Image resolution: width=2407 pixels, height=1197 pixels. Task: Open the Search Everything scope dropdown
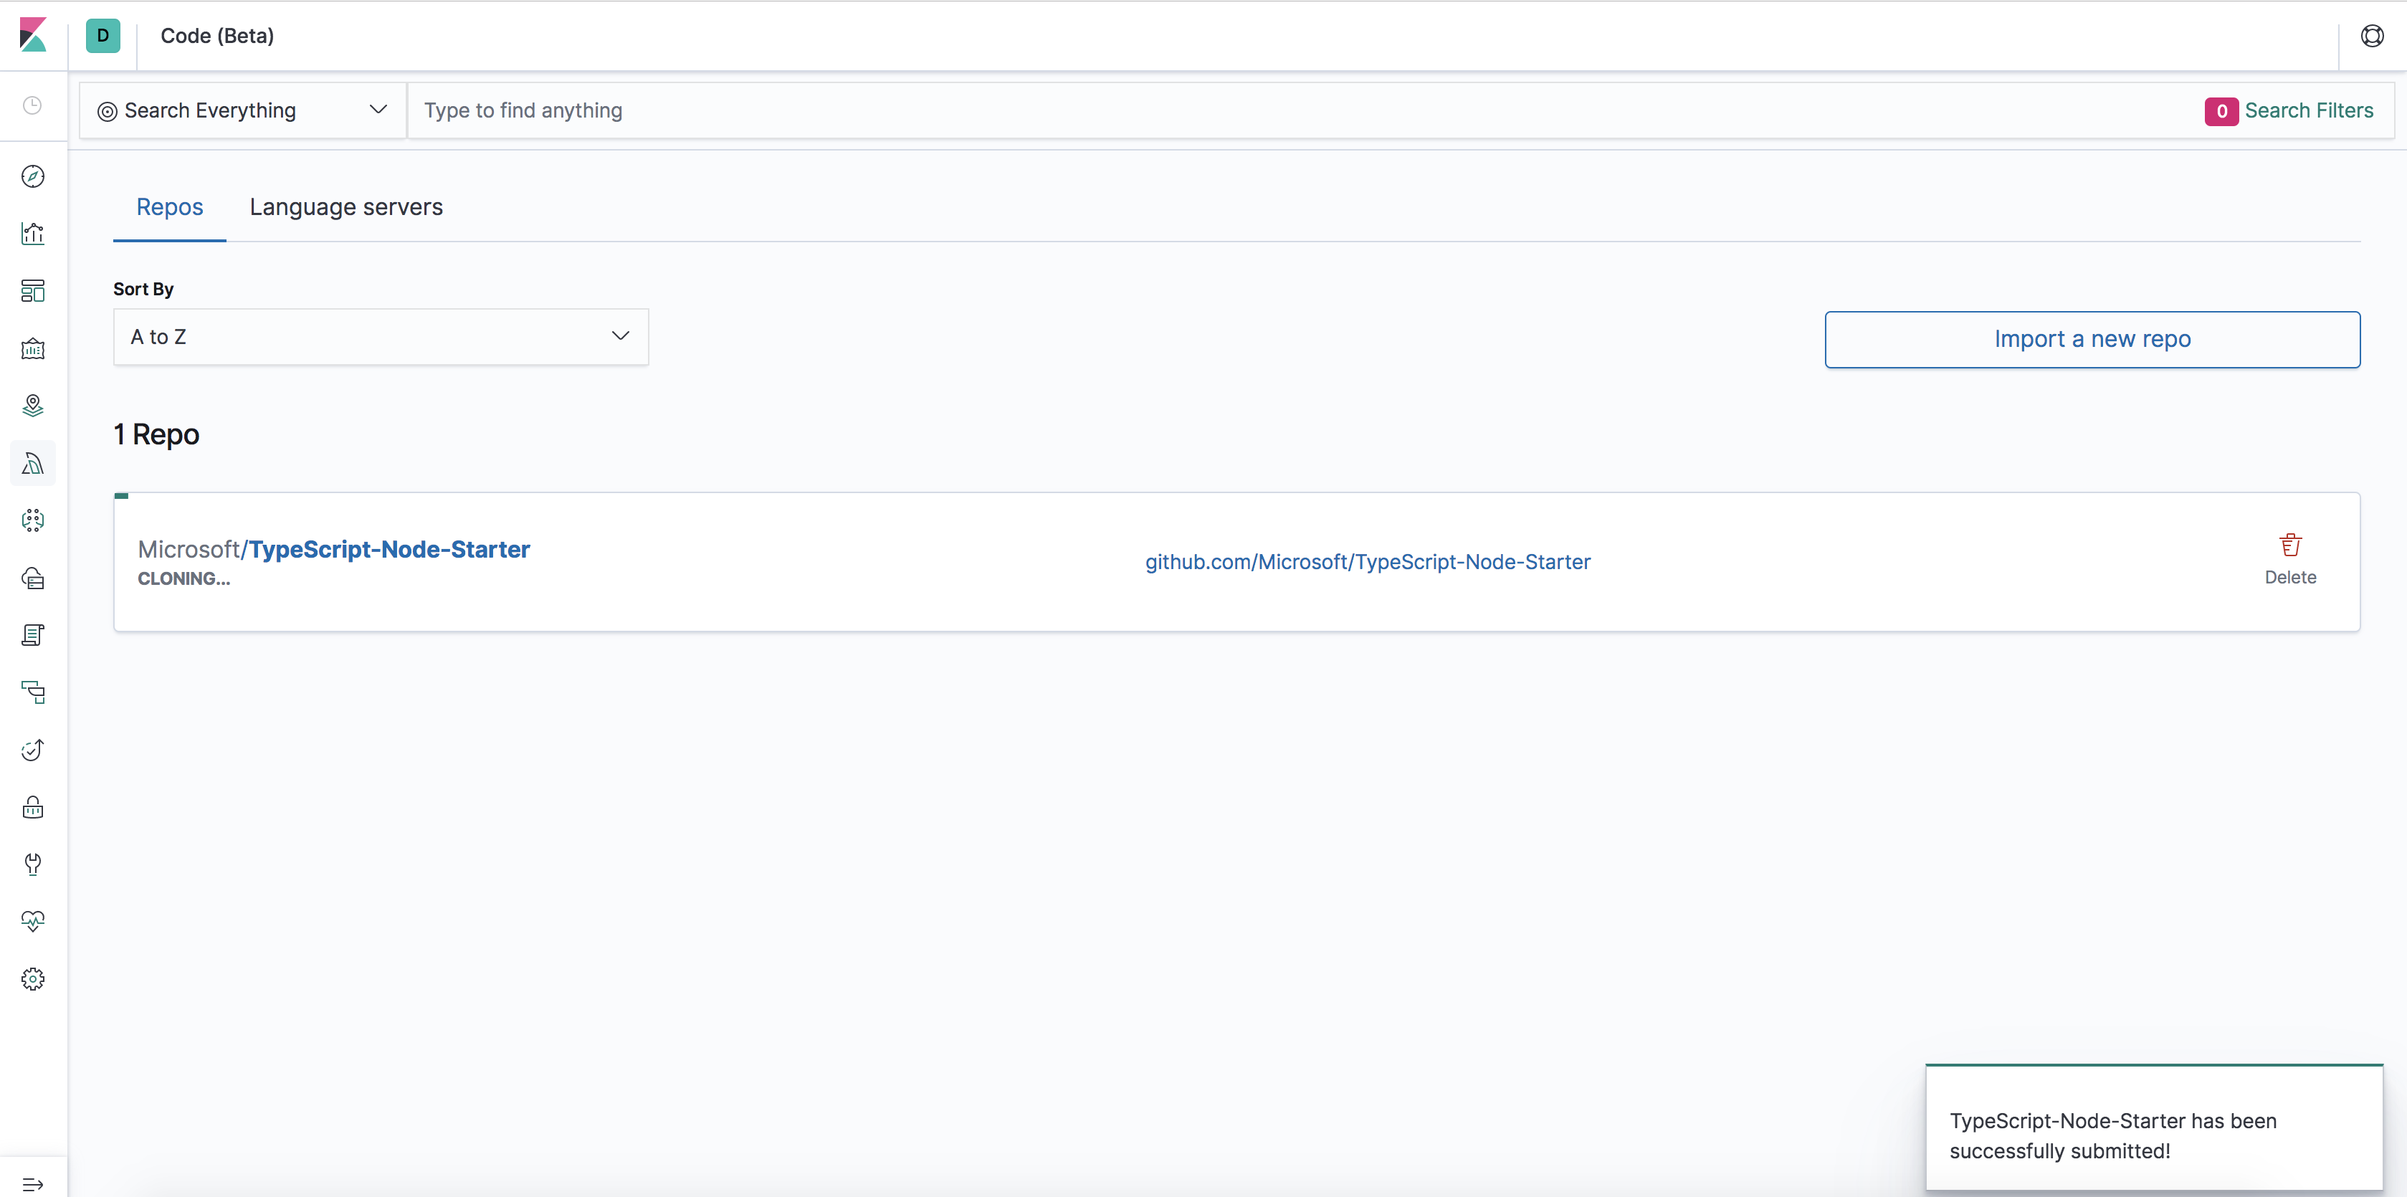tap(242, 110)
